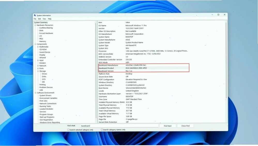
Task: Collapse the Hardware Resources tree node
Action: coord(35,25)
